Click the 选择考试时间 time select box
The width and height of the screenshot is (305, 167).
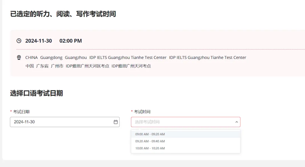point(186,122)
